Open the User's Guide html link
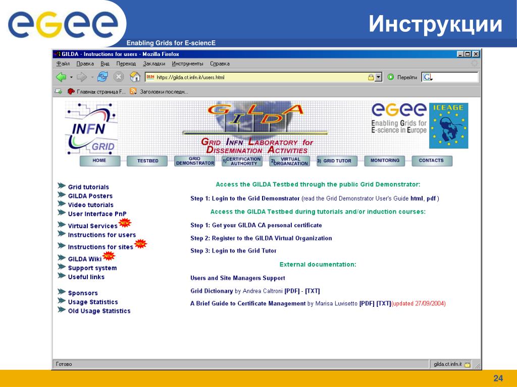The width and height of the screenshot is (517, 387). tap(417, 199)
